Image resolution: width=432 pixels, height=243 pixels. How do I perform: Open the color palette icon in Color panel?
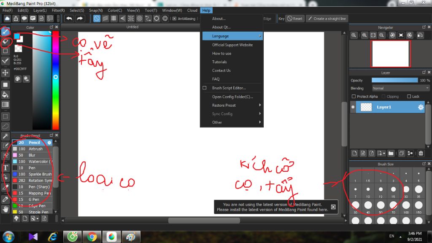pos(18,79)
